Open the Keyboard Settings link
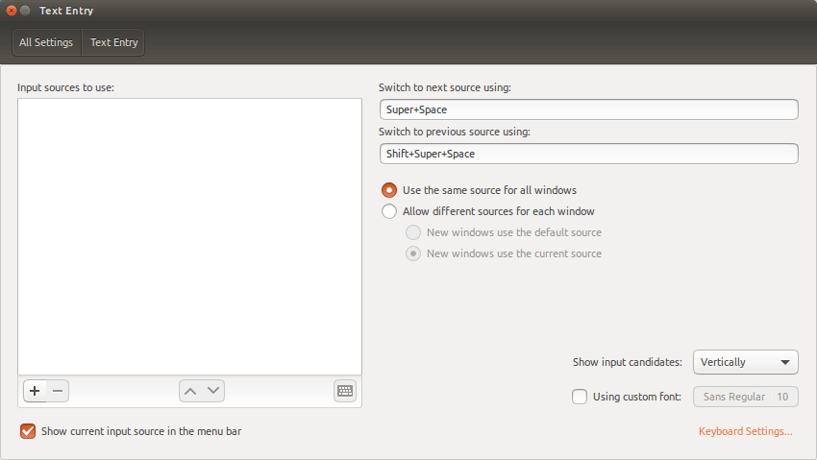The image size is (817, 460). 745,431
